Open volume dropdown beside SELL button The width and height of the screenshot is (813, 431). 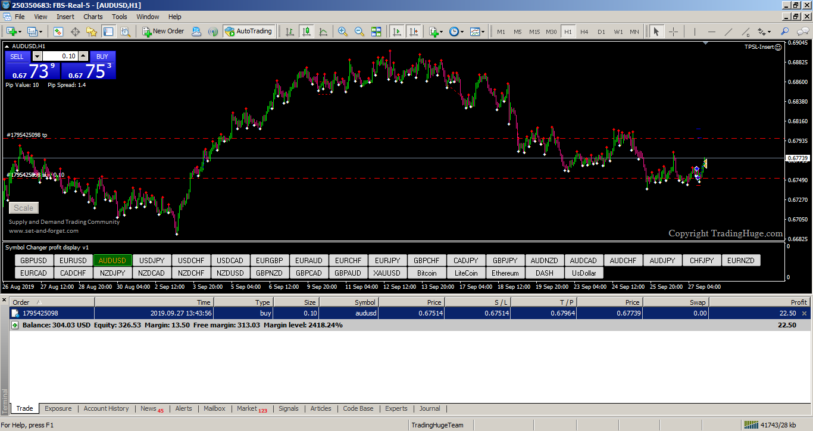click(x=37, y=56)
